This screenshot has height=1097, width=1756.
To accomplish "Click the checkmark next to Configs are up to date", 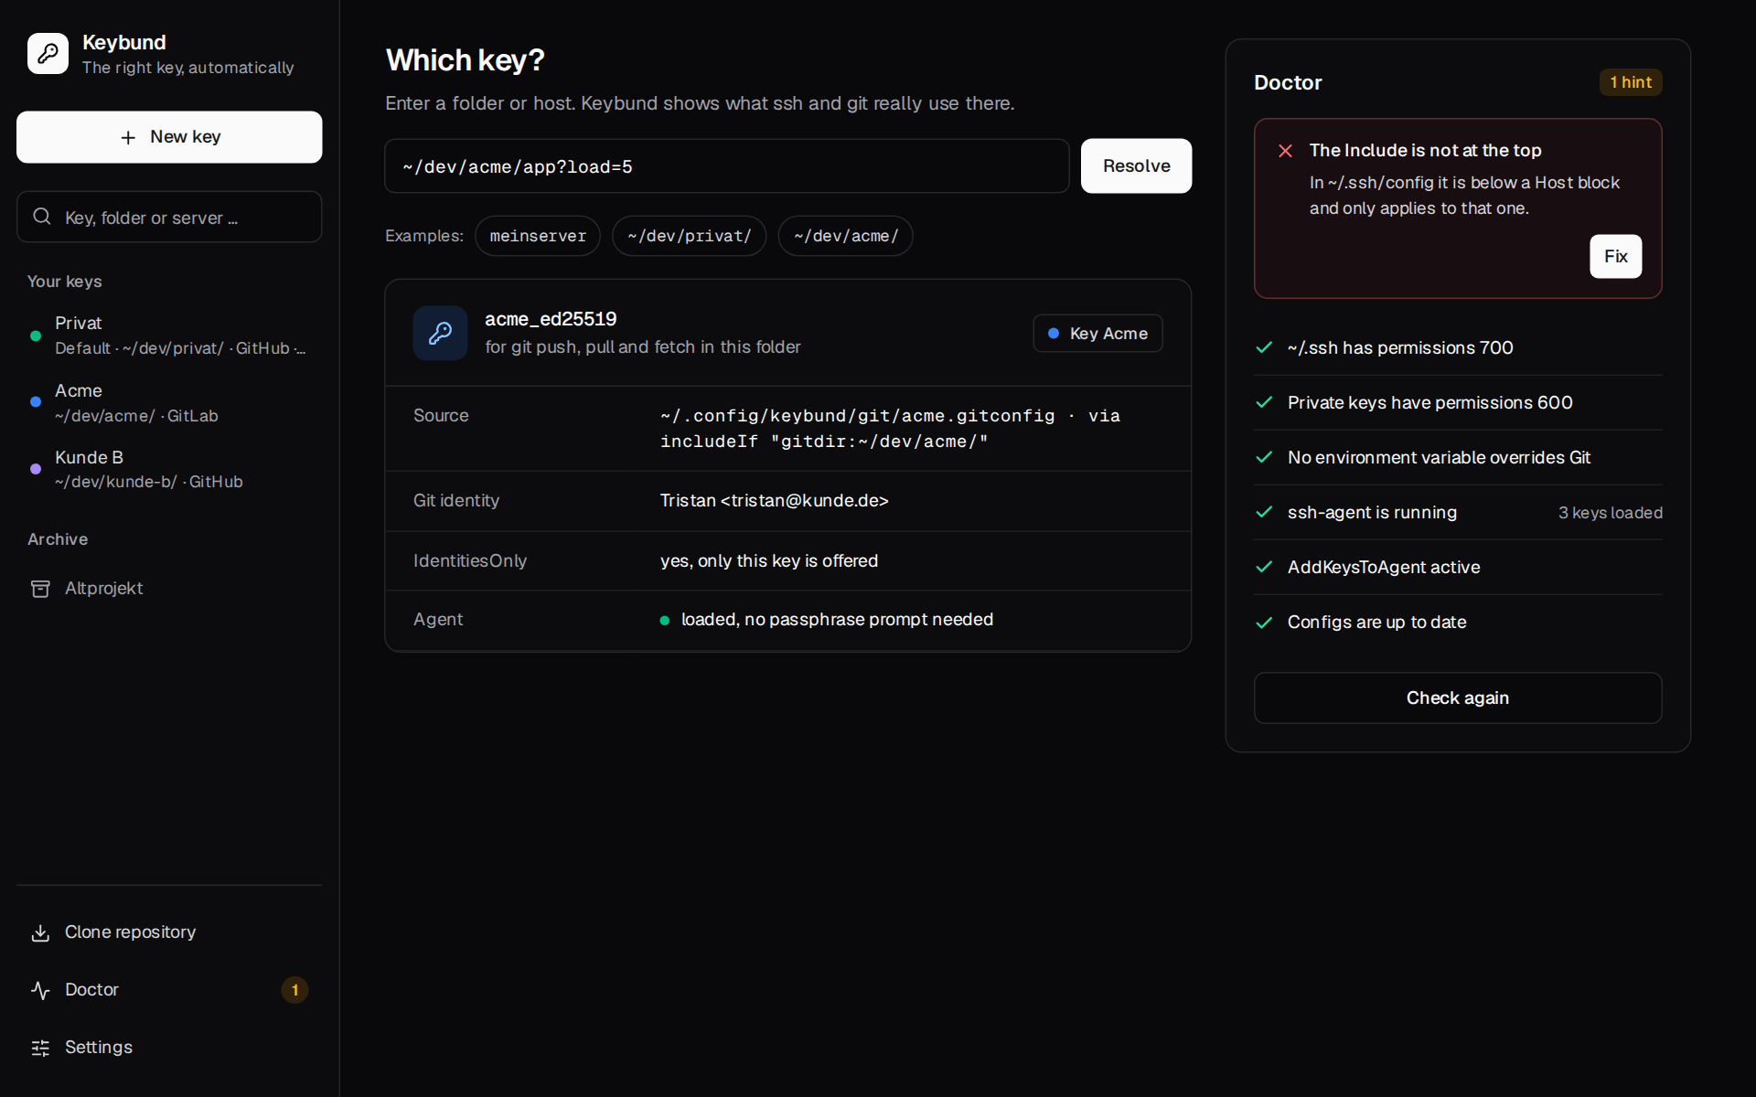I will pyautogui.click(x=1265, y=623).
